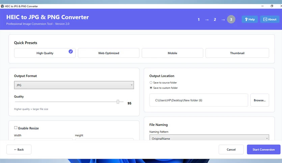Choose the Web Optimized preset

(x=109, y=53)
